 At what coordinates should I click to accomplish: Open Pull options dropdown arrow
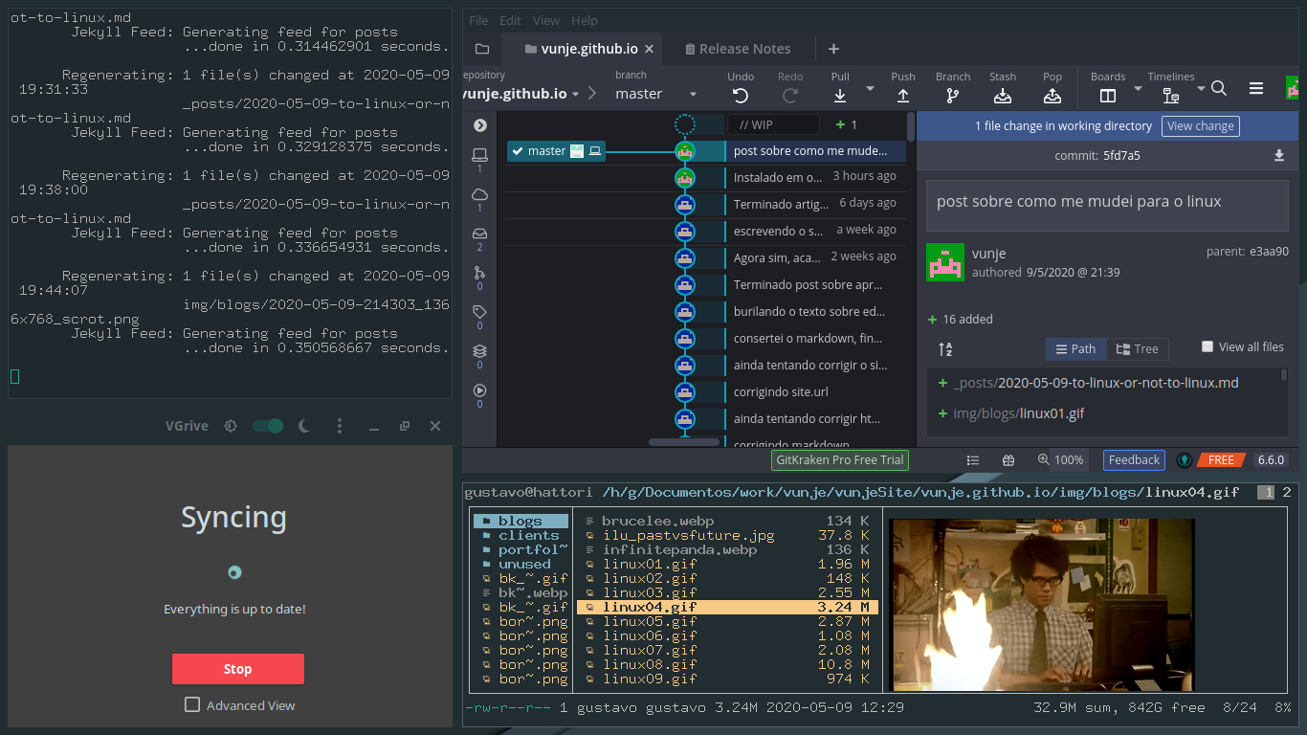click(x=870, y=88)
